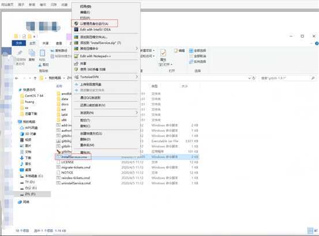Click the Paste clipboard icon in the ribbon

42,53
